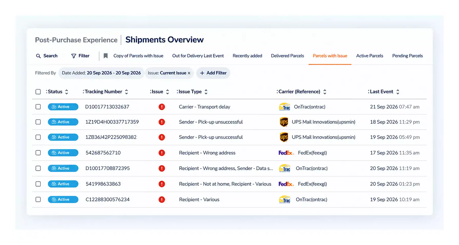
Task: Sort table by Status column
Action: tap(66, 92)
